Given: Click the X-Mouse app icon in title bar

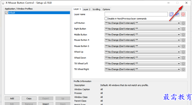Looking at the screenshot, I should coord(3,3).
